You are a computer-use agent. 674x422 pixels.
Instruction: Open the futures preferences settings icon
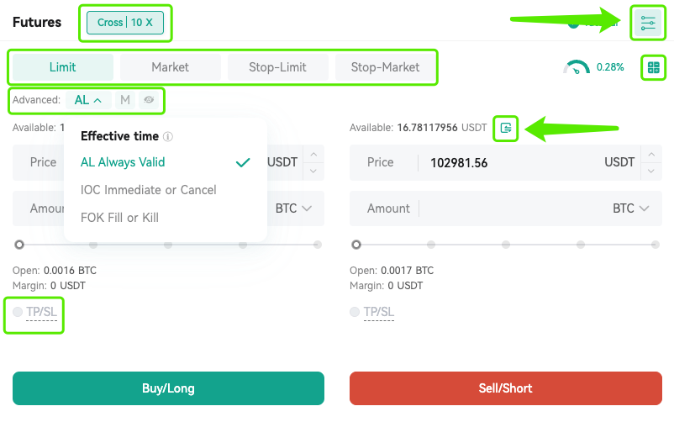click(648, 23)
